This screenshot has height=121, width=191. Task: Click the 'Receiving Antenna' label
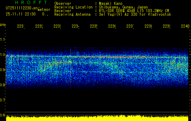(72, 15)
